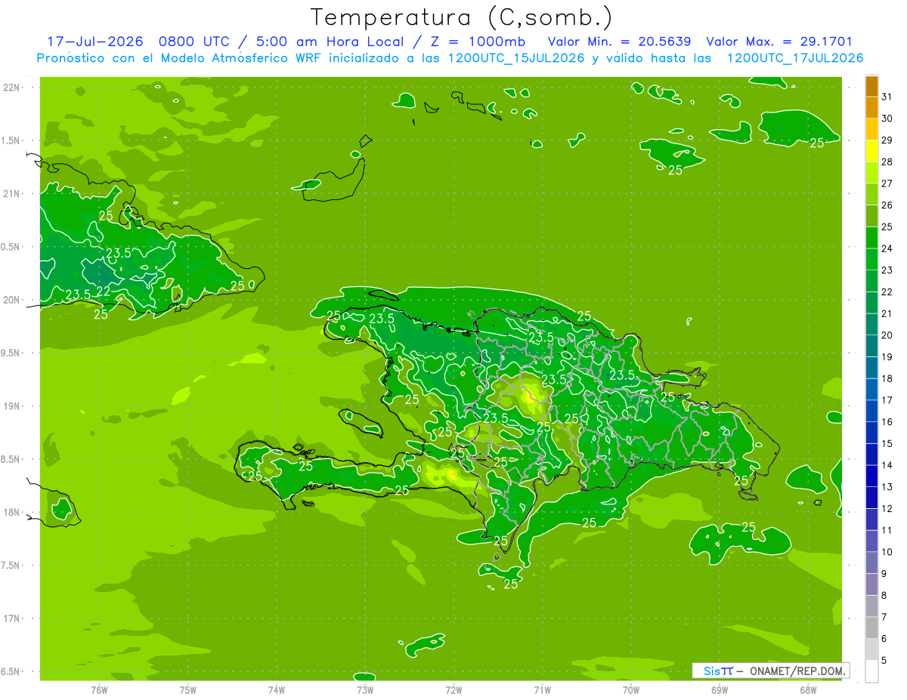Select the '1200UTC_17JUL2026' valid-until time
This screenshot has height=700, width=907.
795,58
